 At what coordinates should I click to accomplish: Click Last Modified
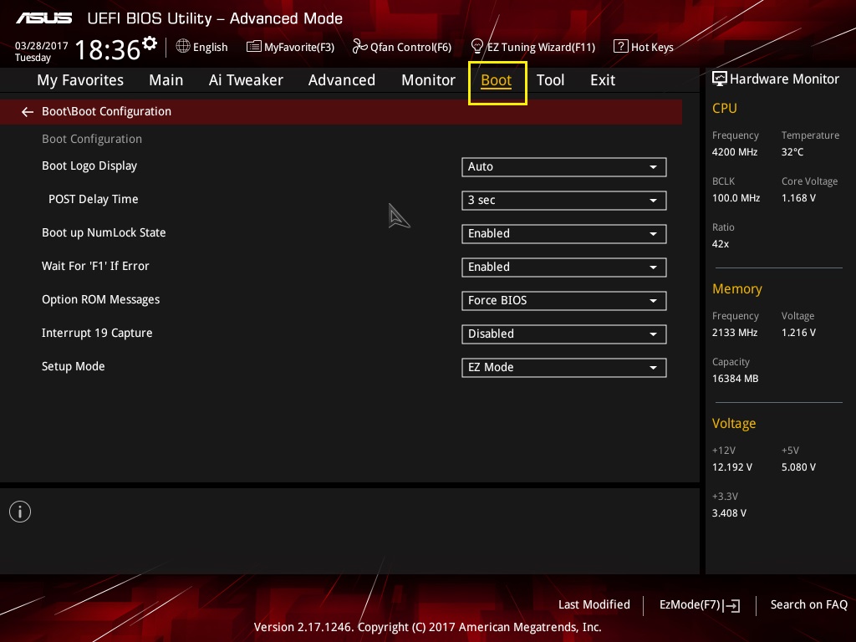click(594, 604)
